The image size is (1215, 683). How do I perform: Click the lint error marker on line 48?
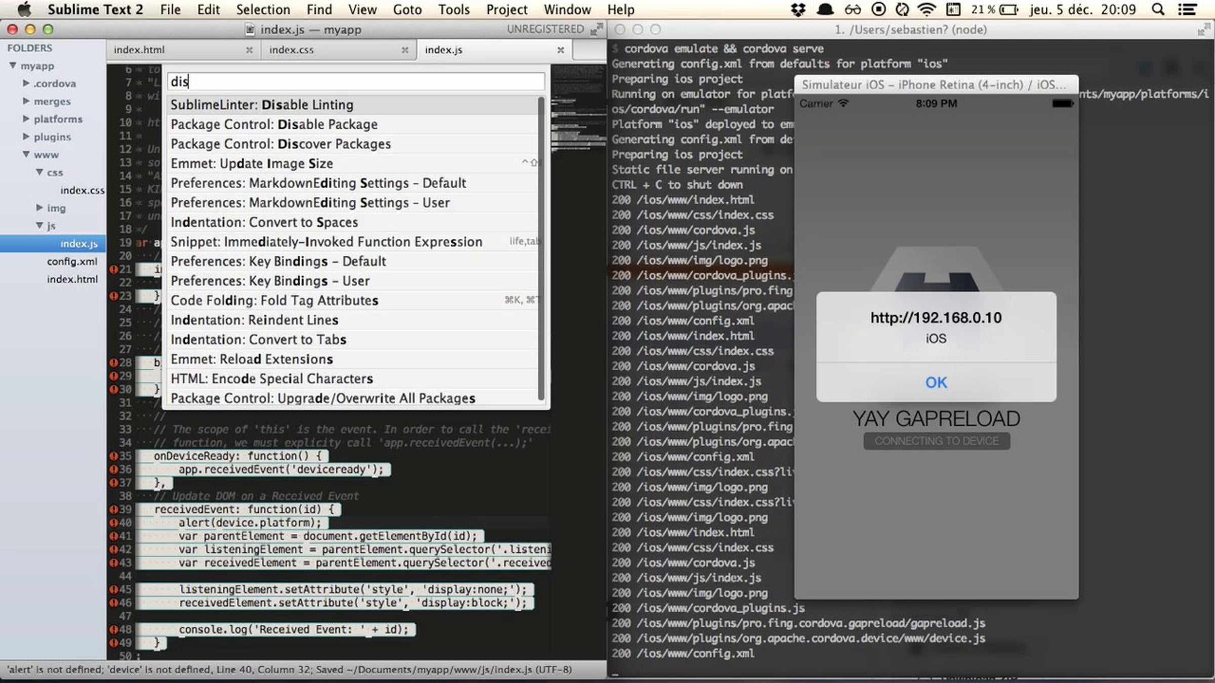(x=114, y=629)
